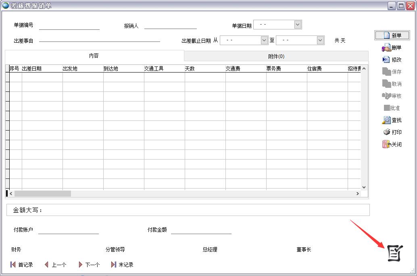This screenshot has width=417, height=276.
Task: Jump to 末记录 last record
Action: [x=122, y=265]
